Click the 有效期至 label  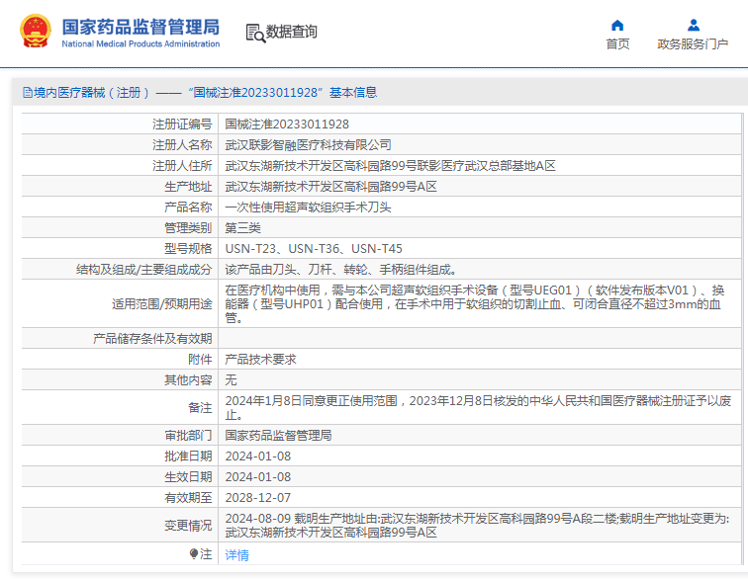pos(188,498)
